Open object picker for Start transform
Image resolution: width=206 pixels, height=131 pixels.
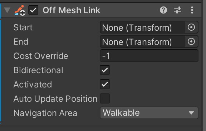pos(191,27)
